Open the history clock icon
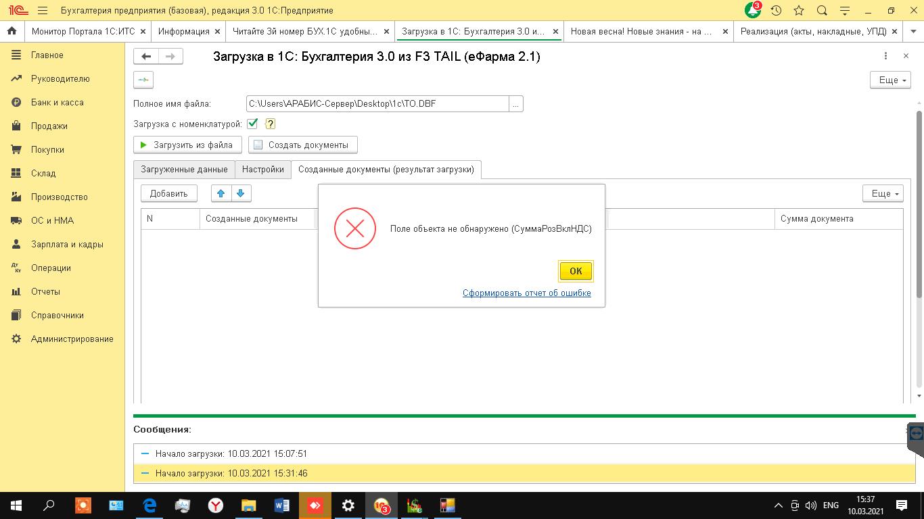Viewport: 924px width, 519px height. tap(776, 10)
